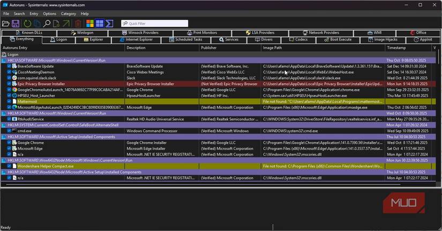
Task: Select the Logon group header row
Action: tap(219, 55)
